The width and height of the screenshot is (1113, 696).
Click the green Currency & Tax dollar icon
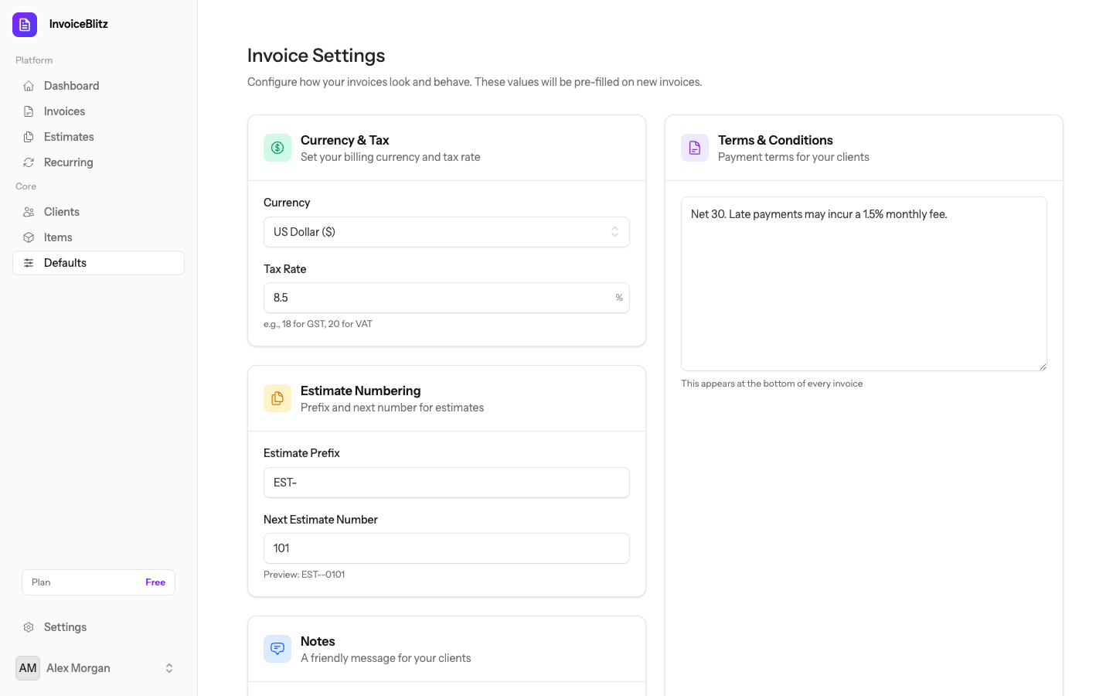(x=277, y=147)
